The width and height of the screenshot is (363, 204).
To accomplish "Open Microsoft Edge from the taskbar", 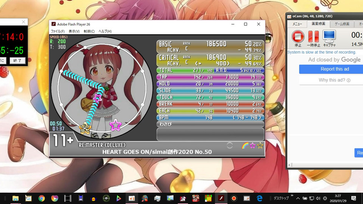I will (x=260, y=198).
